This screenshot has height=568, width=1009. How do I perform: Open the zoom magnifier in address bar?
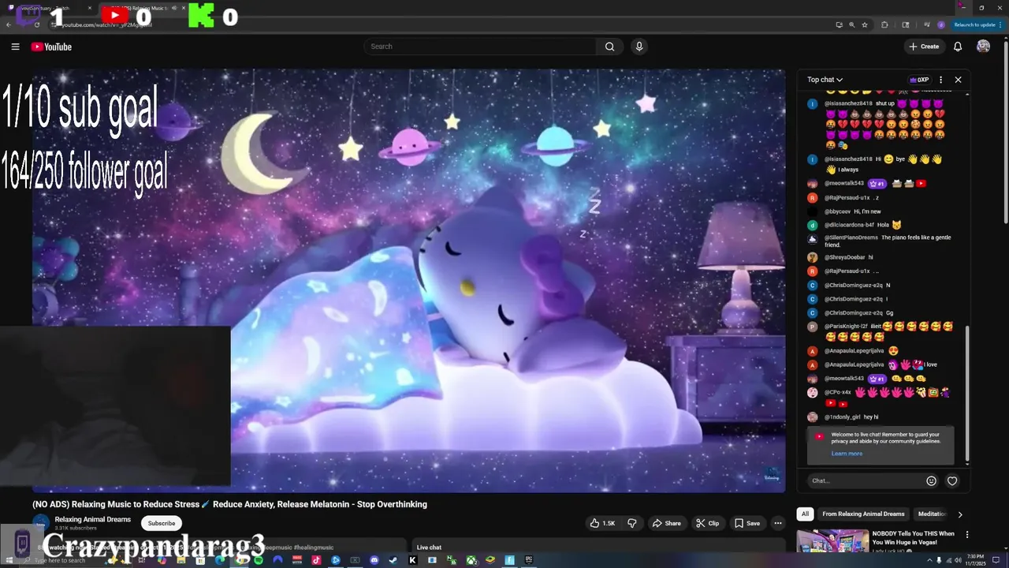coord(852,24)
